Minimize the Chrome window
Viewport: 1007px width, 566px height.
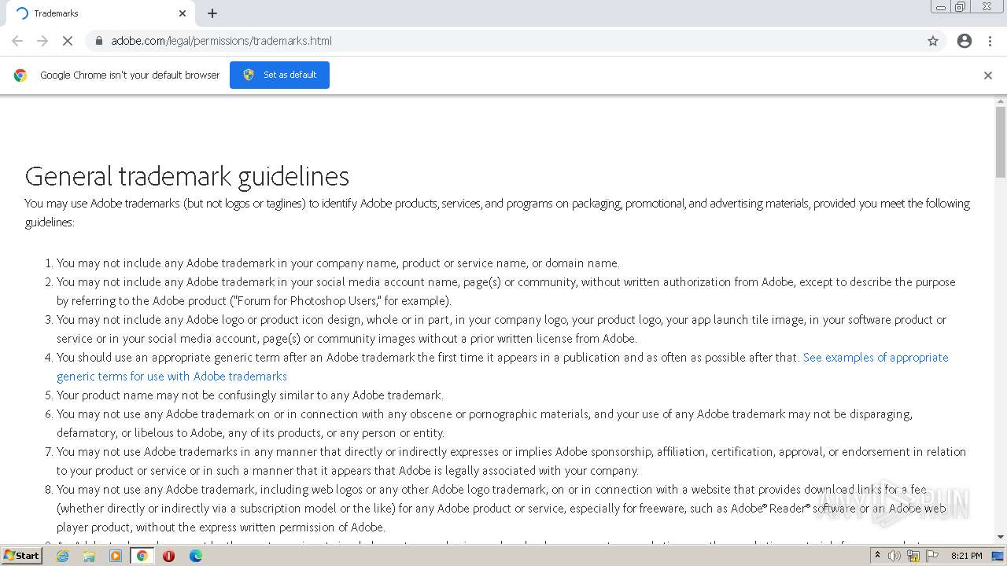coord(940,7)
